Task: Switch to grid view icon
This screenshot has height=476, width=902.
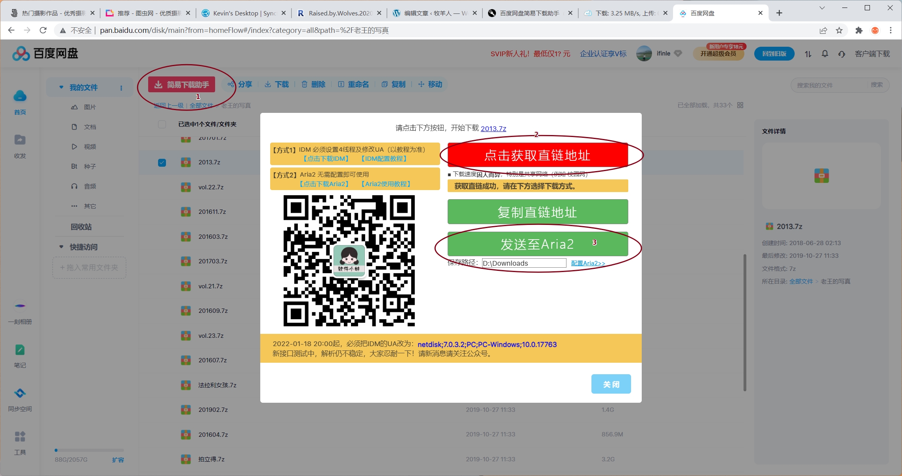Action: point(740,105)
